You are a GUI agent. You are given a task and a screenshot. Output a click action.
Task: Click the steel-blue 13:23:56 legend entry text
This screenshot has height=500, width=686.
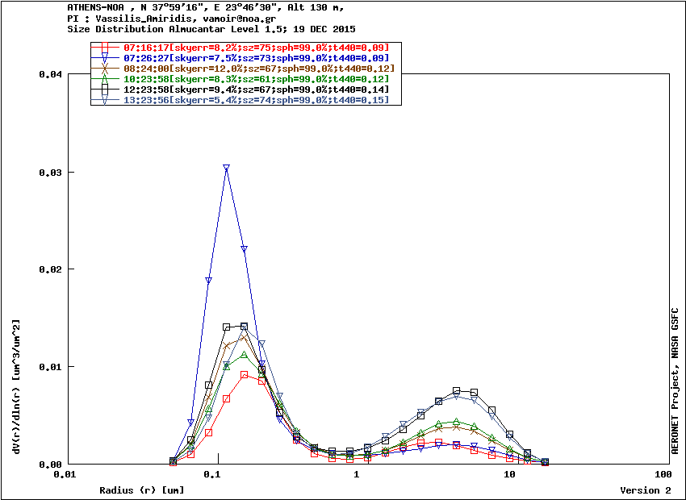(x=257, y=100)
